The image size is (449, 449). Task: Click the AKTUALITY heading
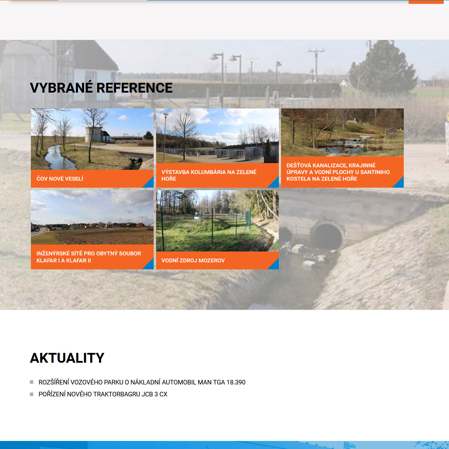tap(67, 358)
